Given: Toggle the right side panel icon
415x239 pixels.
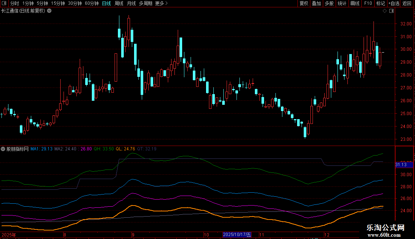Looking at the screenshot, I should point(391,11).
